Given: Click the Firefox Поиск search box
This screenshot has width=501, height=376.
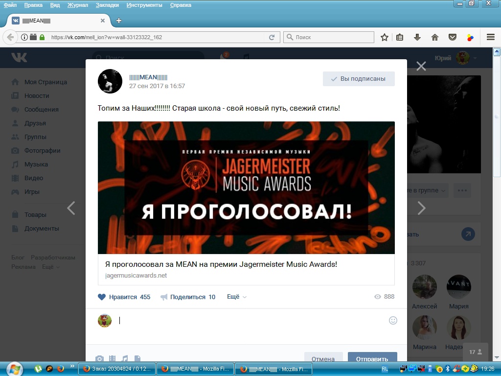Looking at the screenshot, I should [x=329, y=37].
